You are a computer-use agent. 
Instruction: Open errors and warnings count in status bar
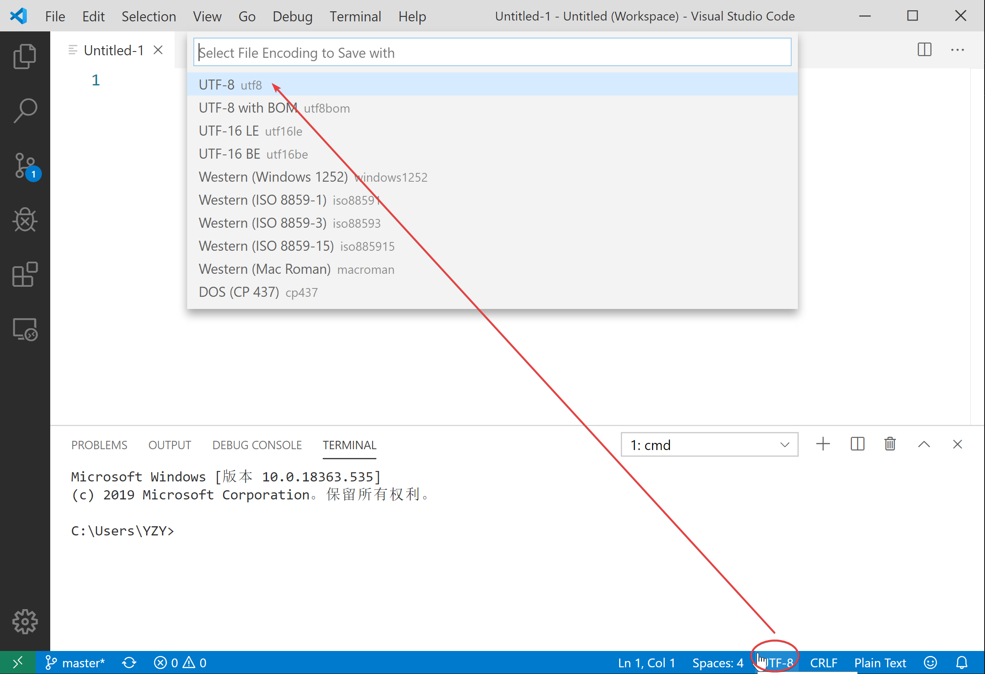click(180, 663)
